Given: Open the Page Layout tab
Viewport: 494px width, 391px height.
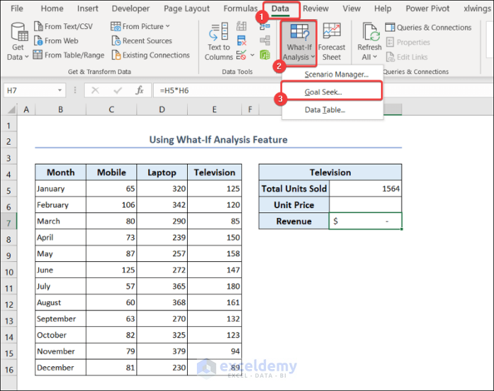Looking at the screenshot, I should coord(186,8).
